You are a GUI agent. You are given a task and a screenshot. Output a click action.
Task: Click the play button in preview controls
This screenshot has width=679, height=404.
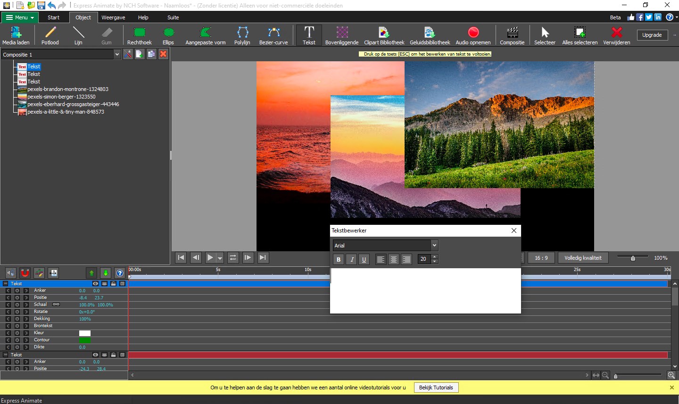pos(210,257)
